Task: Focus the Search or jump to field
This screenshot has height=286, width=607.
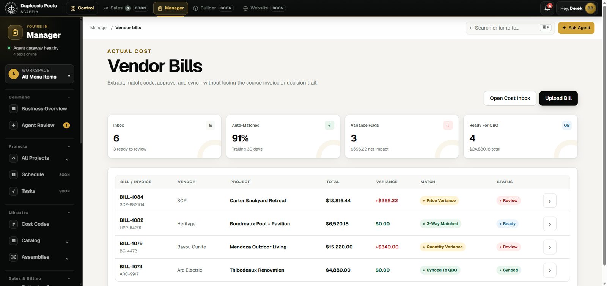Action: pos(510,28)
